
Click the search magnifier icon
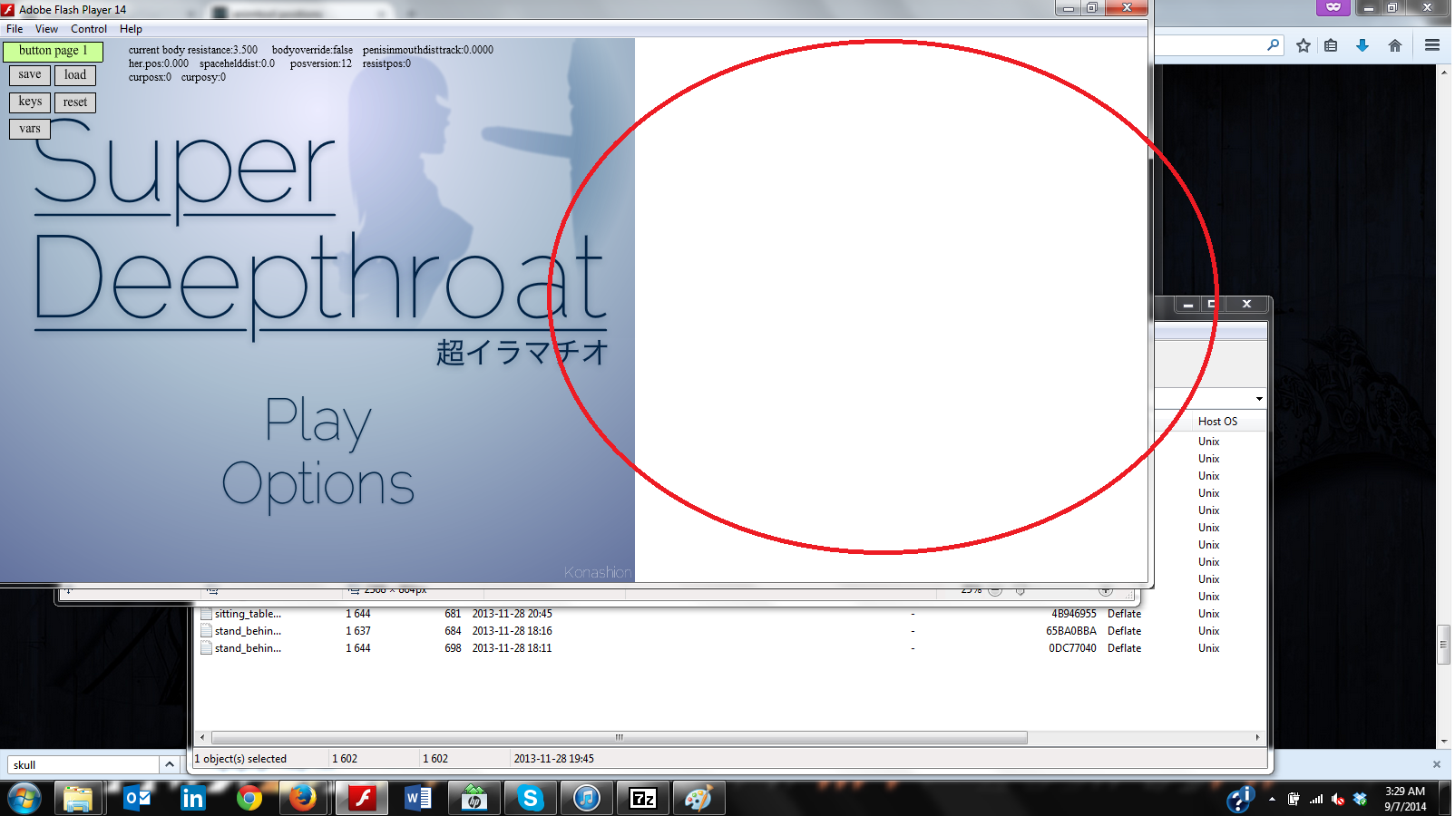pyautogui.click(x=1273, y=44)
